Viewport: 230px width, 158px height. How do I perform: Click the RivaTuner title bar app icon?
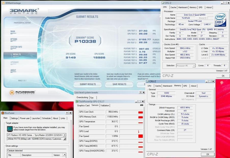[x=2, y=113]
